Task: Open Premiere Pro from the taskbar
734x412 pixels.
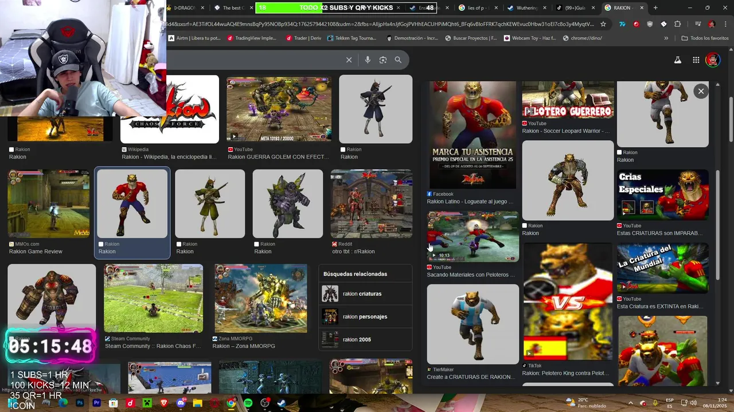Action: [96, 403]
